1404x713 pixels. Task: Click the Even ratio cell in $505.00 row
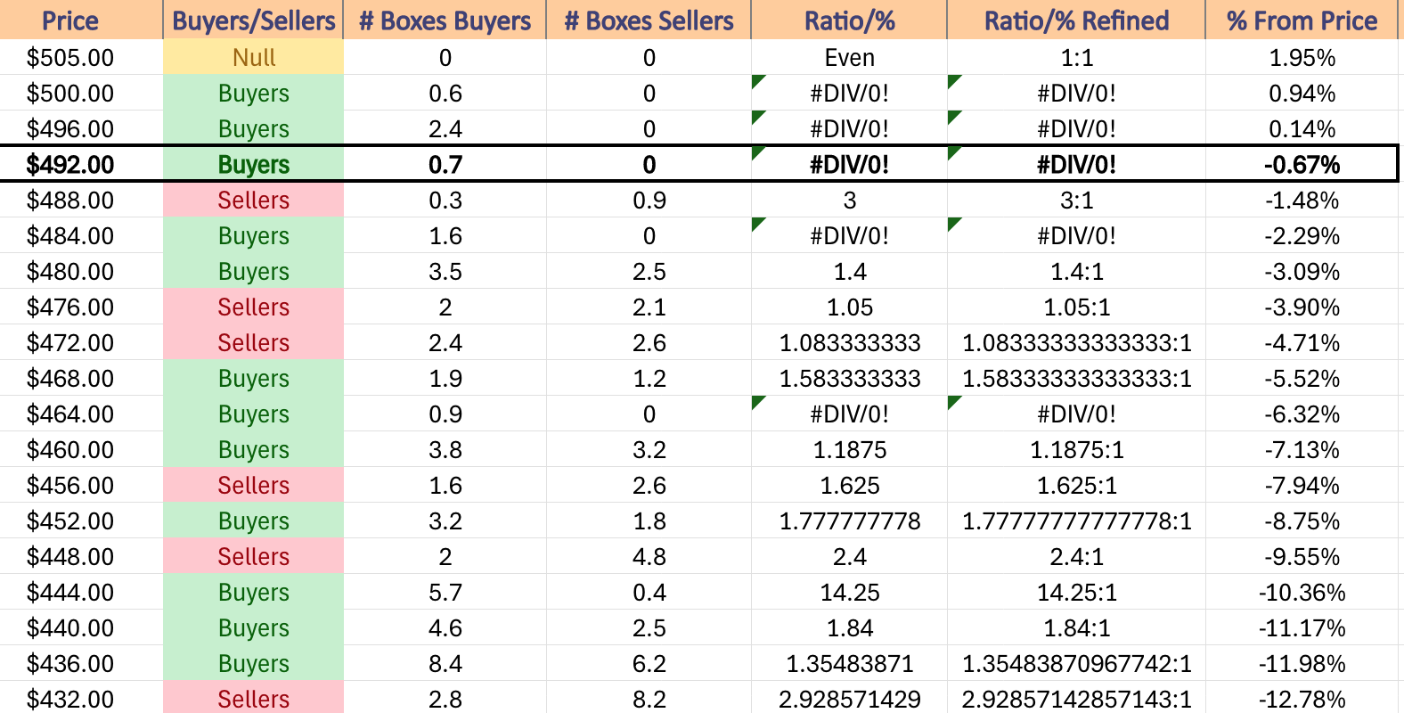click(849, 57)
